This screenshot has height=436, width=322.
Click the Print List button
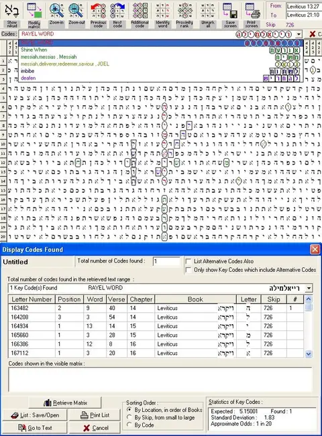point(95,415)
